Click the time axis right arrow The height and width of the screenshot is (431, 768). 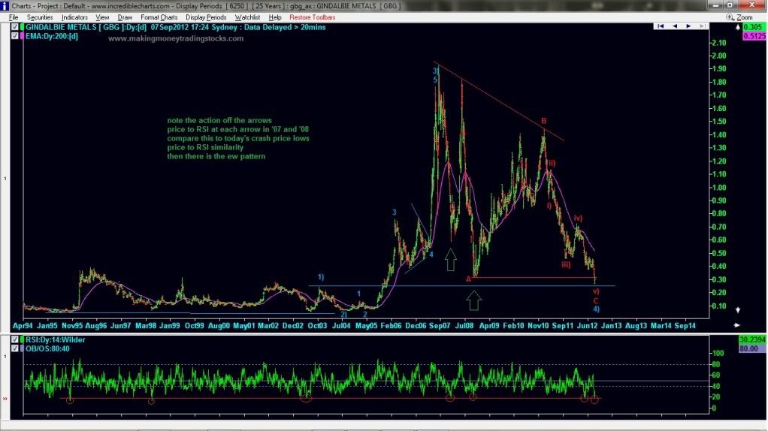736,325
